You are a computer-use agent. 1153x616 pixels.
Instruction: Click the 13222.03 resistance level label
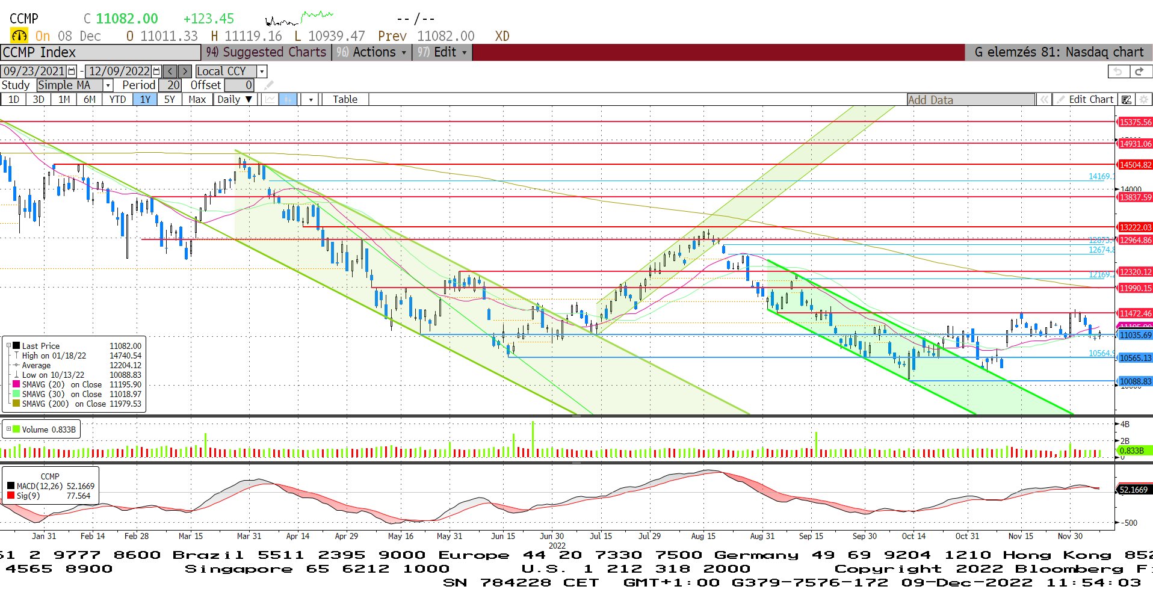click(x=1135, y=227)
